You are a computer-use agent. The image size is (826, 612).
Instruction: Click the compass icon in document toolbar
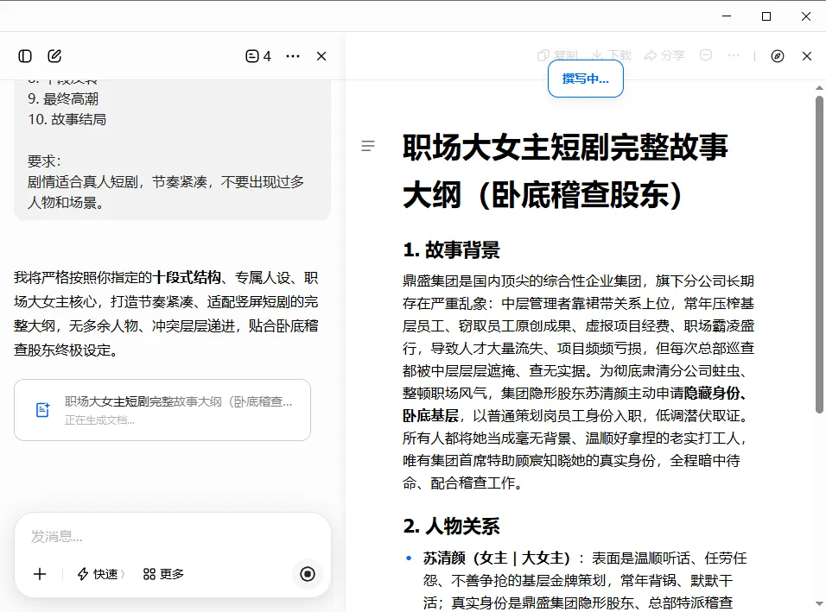point(777,56)
